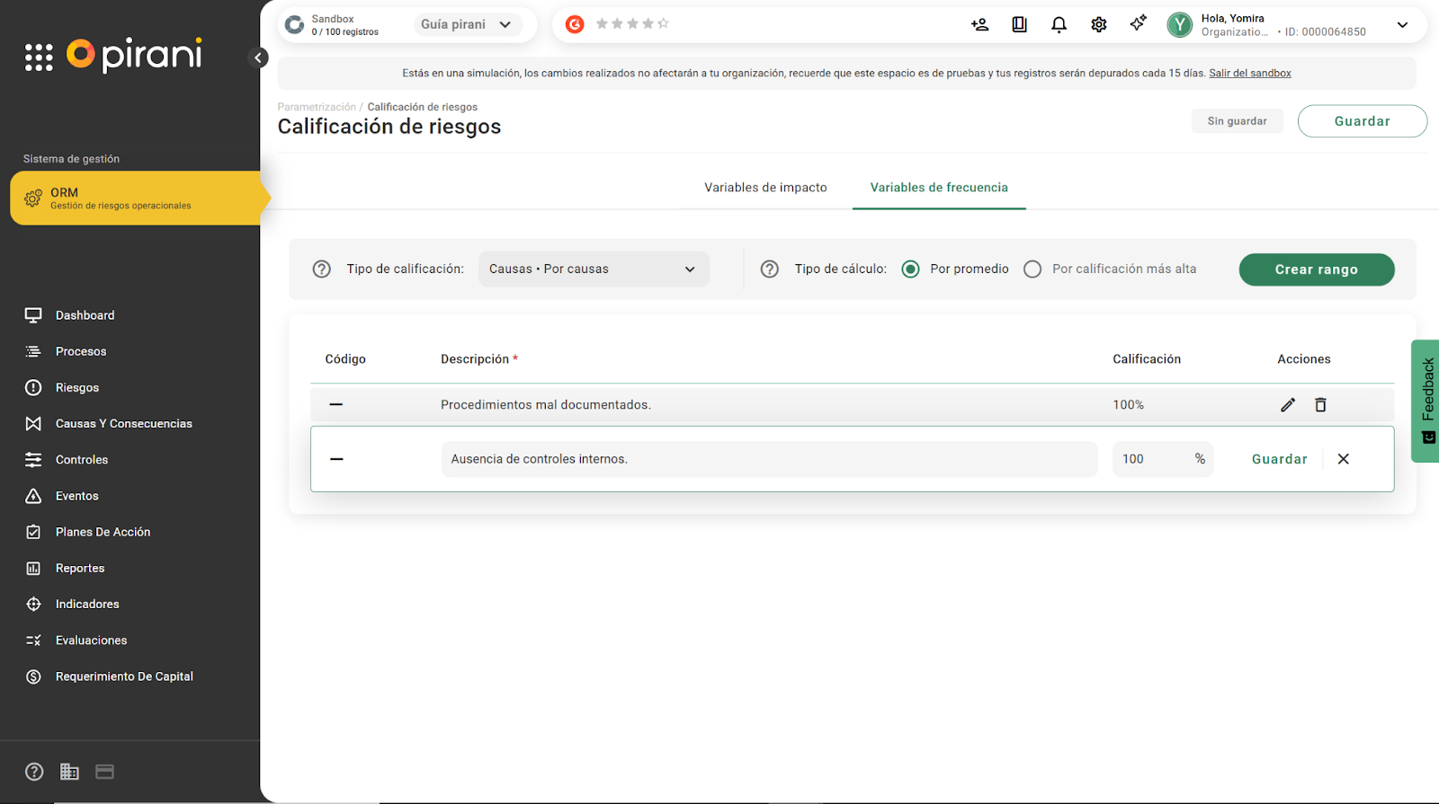Open settings gear icon in top bar

[1098, 25]
